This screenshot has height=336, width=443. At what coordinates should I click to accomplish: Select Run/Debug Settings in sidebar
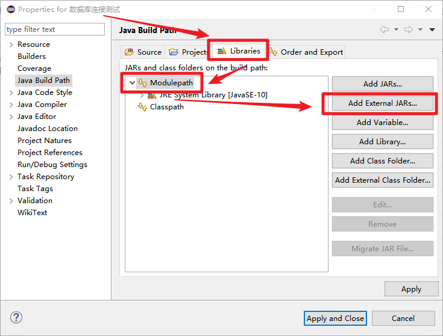point(52,165)
